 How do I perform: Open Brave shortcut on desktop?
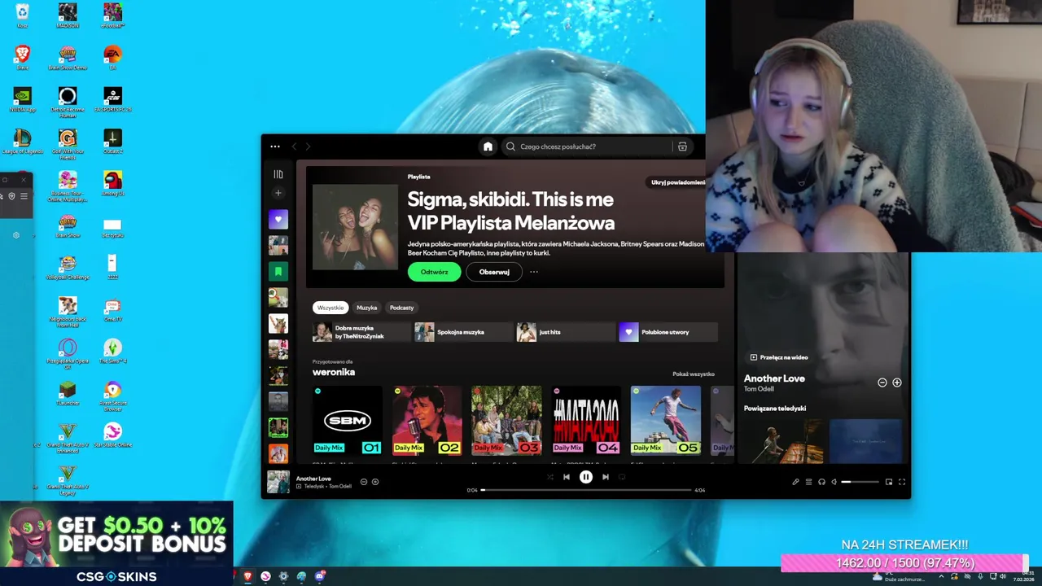23,57
